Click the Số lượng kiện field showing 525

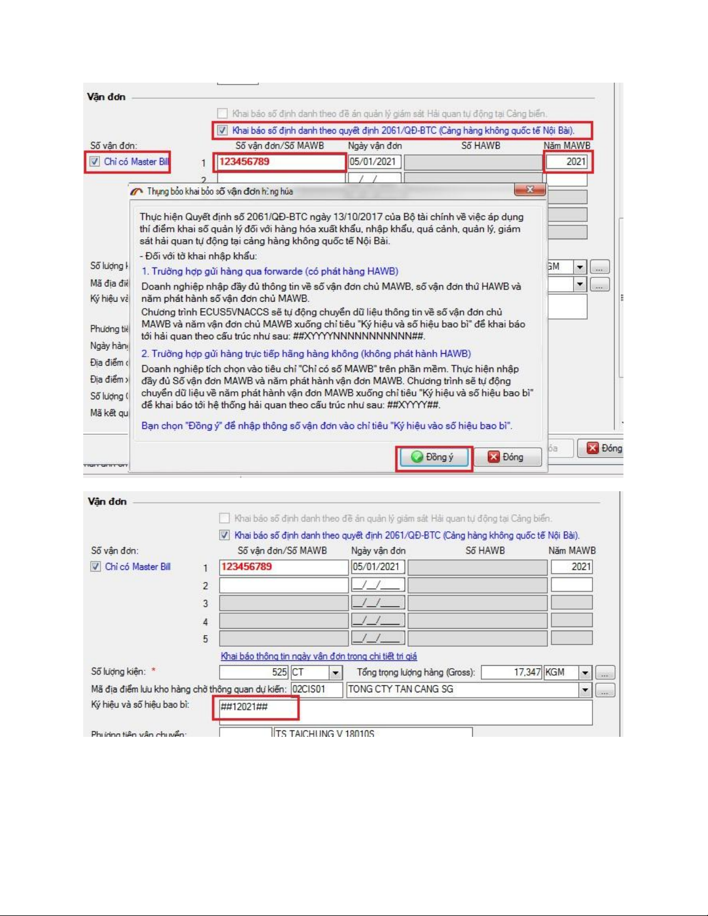coord(254,672)
